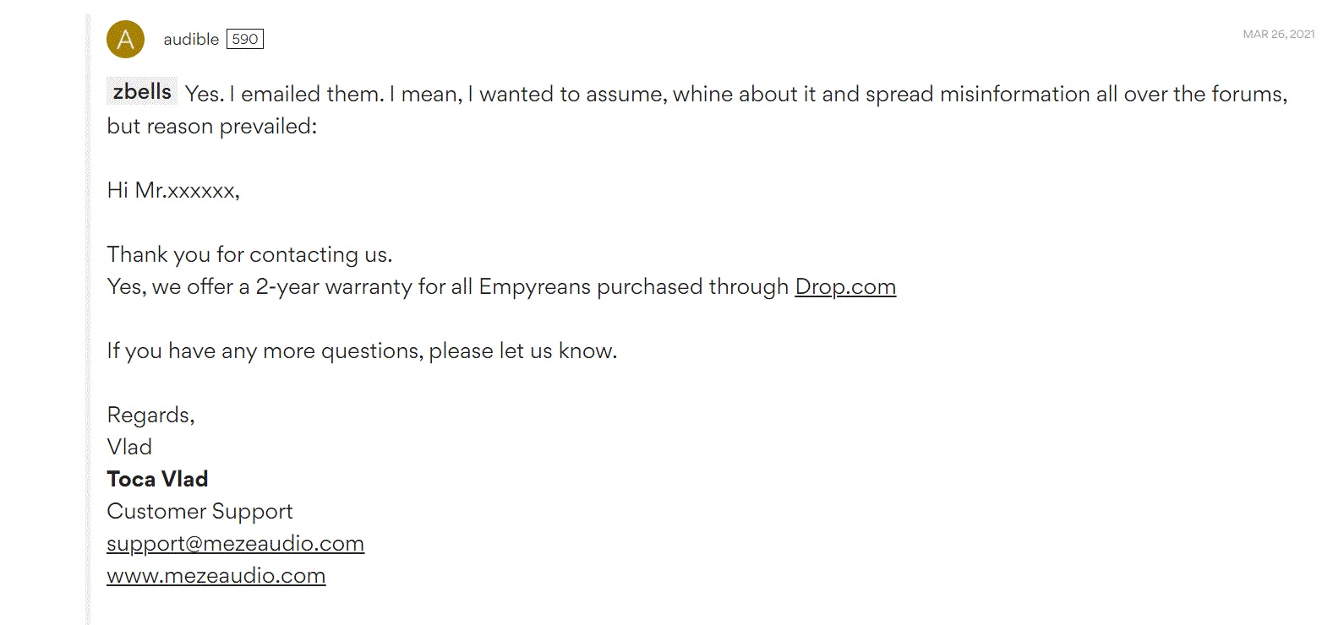Click the Customer Support signature text

coord(199,512)
